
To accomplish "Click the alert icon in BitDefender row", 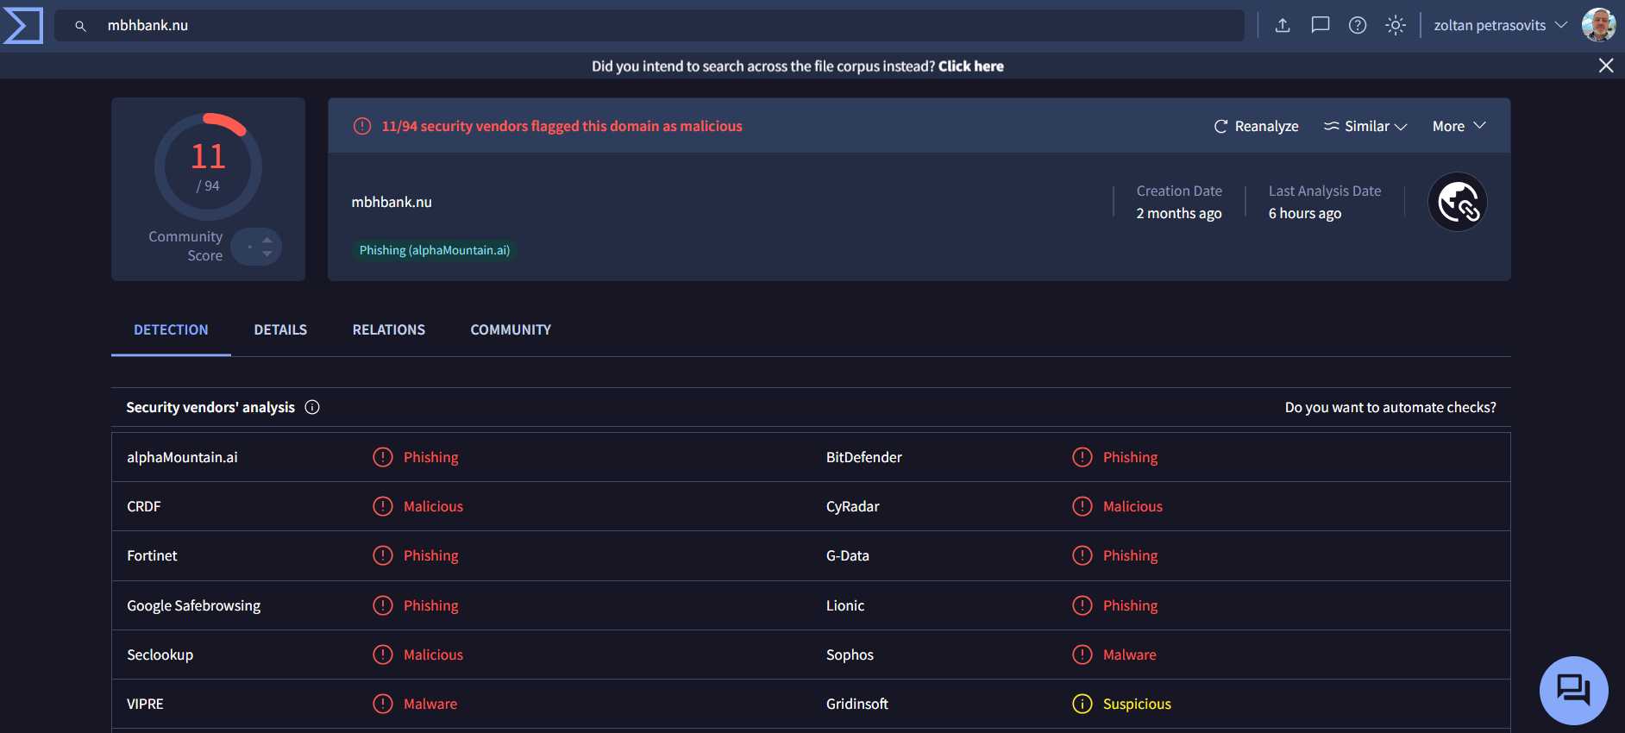I will point(1082,457).
